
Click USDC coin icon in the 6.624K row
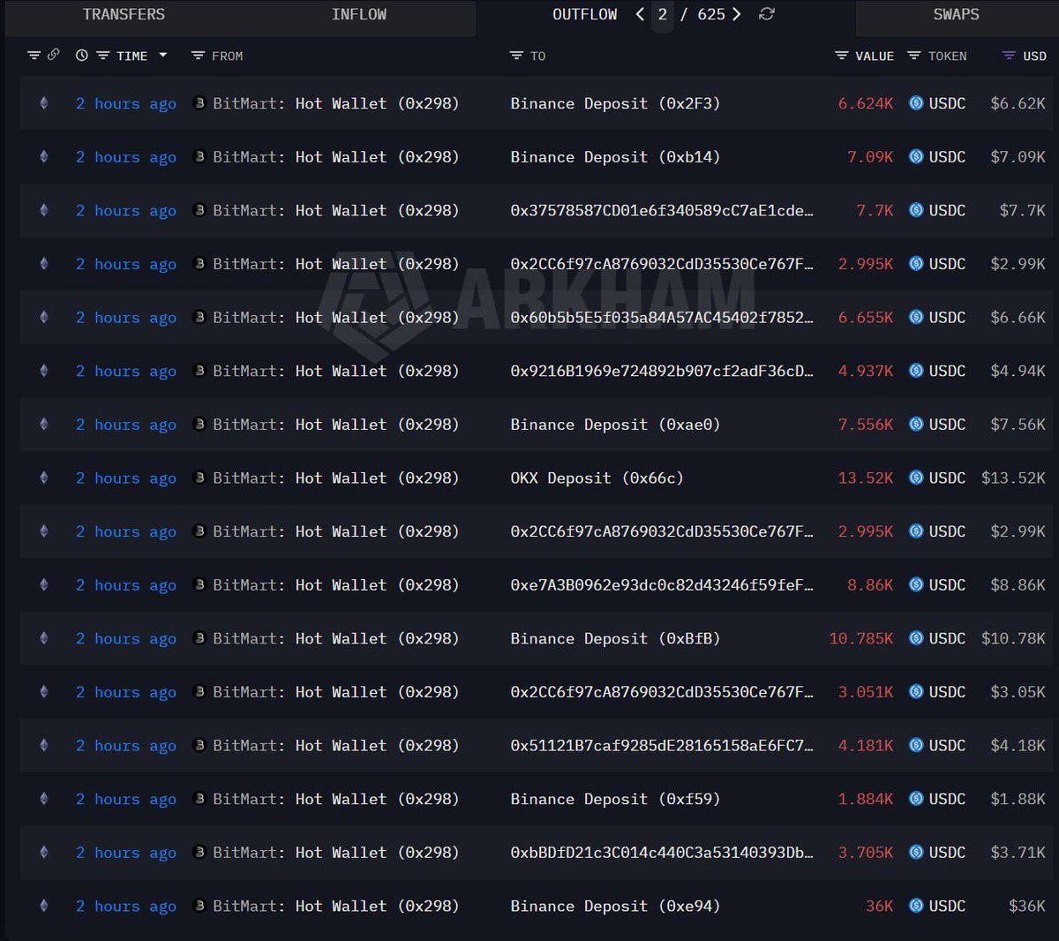click(916, 103)
